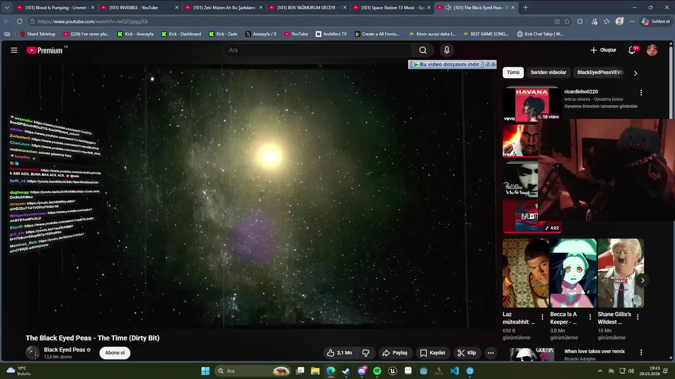
Task: Open Shard Tabletop bookmark
Action: (37, 34)
